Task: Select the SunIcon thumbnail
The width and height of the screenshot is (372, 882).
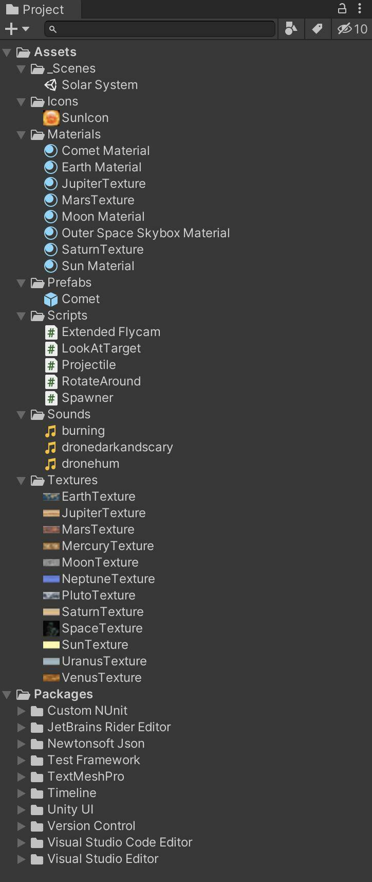Action: pyautogui.click(x=51, y=118)
